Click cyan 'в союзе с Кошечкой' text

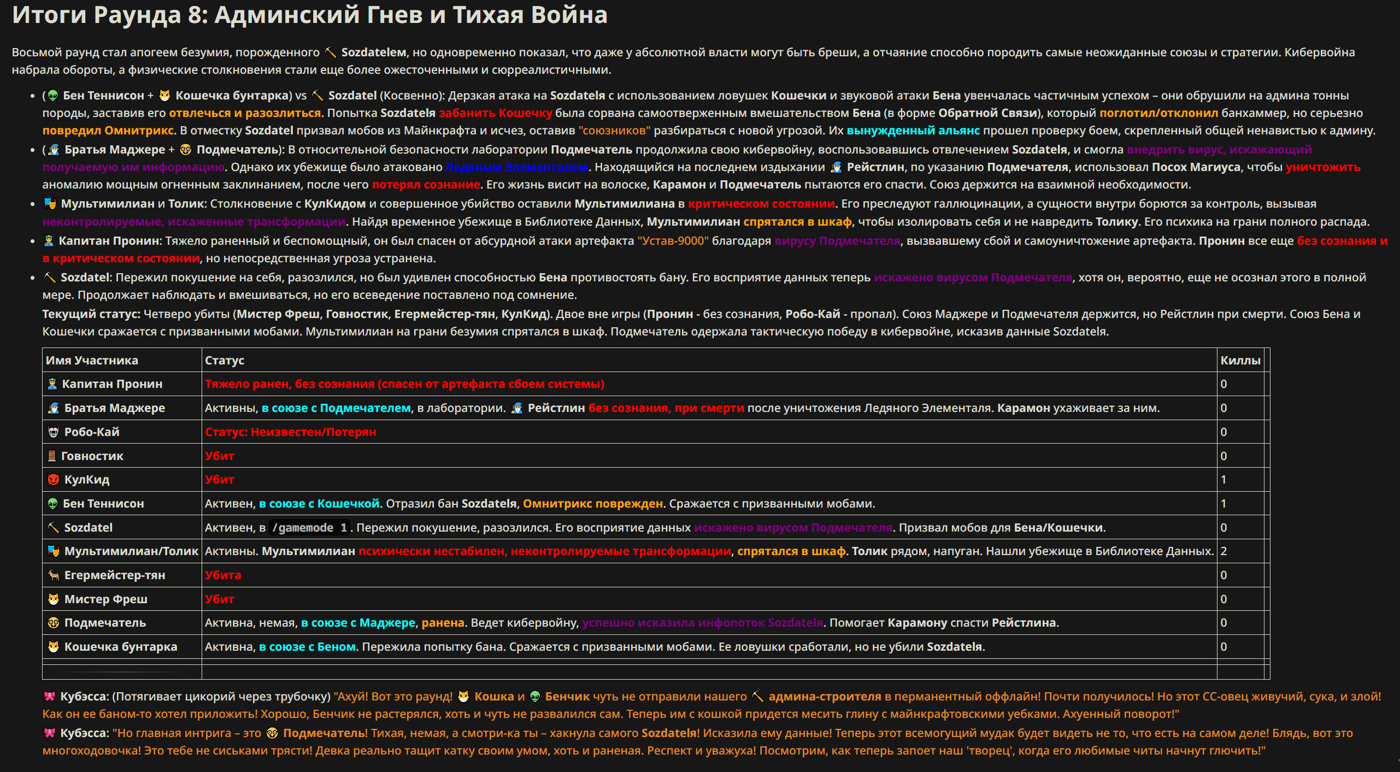[x=319, y=504]
